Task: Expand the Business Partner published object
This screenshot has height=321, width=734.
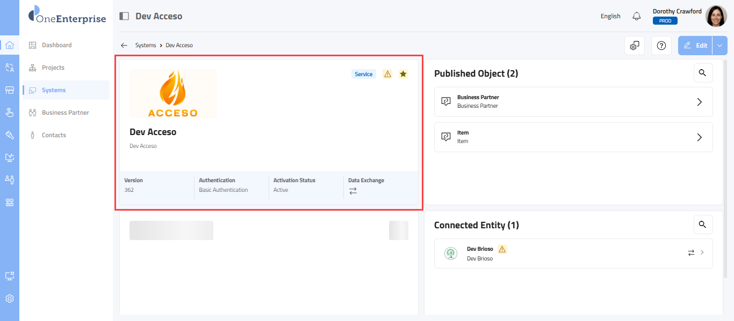Action: click(x=699, y=102)
